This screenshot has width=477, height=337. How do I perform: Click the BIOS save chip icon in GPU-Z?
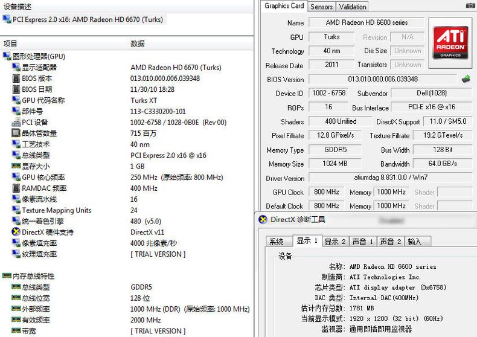pyautogui.click(x=466, y=79)
